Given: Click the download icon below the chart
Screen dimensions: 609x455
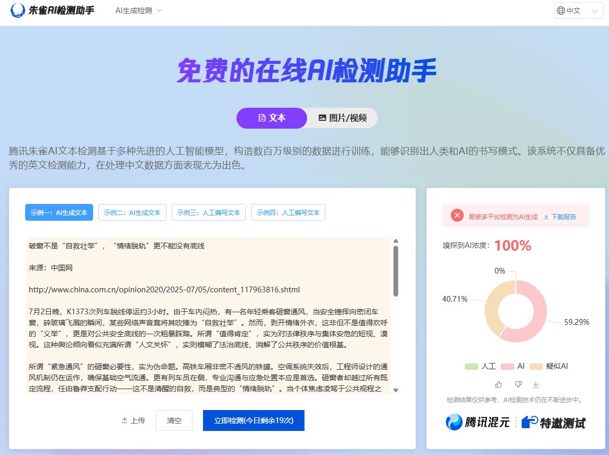Looking at the screenshot, I should [535, 384].
